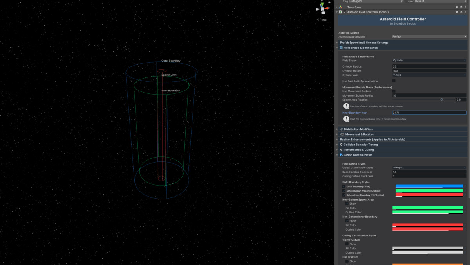Screen dimensions: 470x265
Task: Click the Movement & Rotation header icon
Action: (342, 134)
